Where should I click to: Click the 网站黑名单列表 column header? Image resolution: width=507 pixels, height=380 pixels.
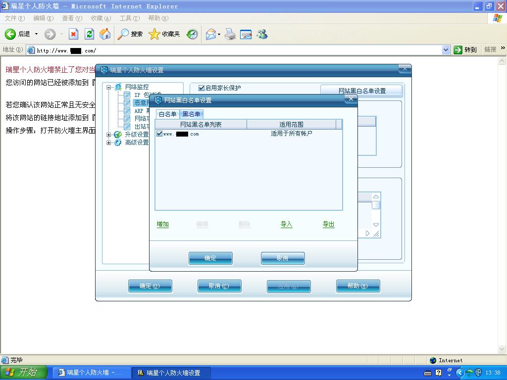(x=201, y=124)
